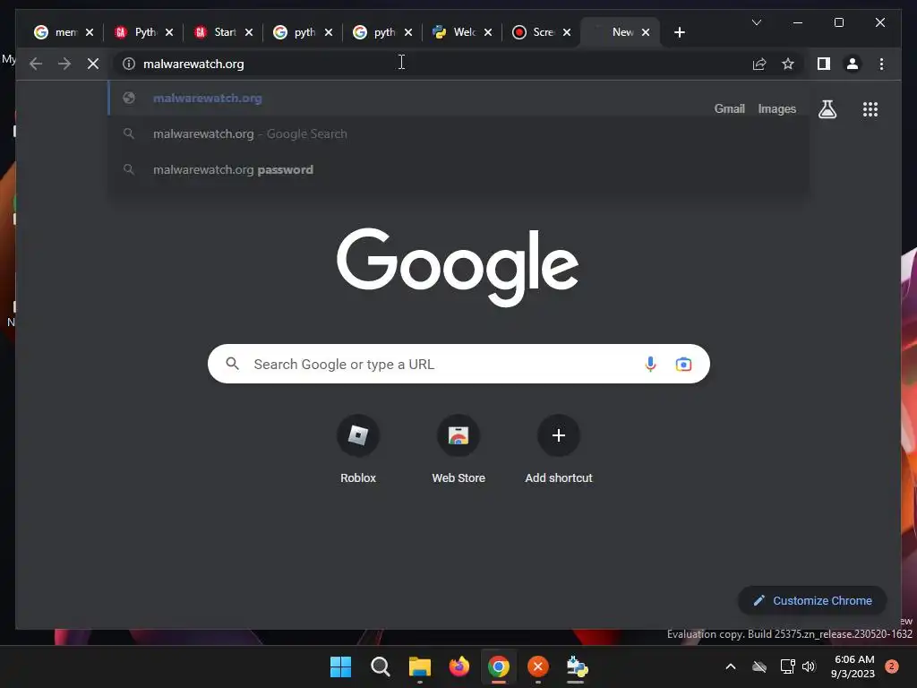Viewport: 917px width, 688px height.
Task: Close the 'mem' tab
Action: click(x=90, y=32)
